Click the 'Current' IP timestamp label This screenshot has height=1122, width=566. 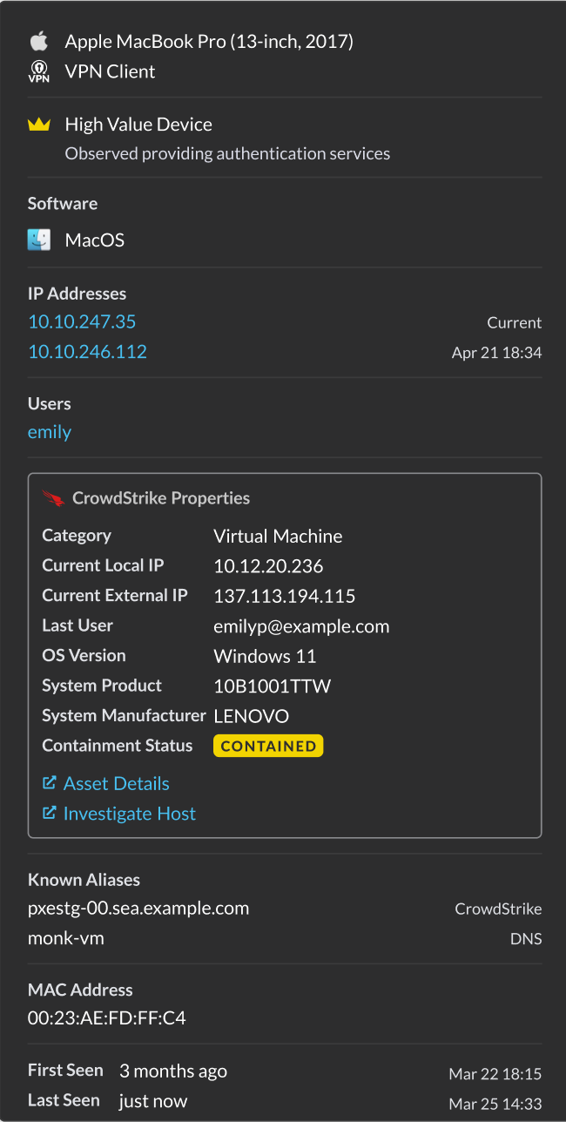[515, 322]
